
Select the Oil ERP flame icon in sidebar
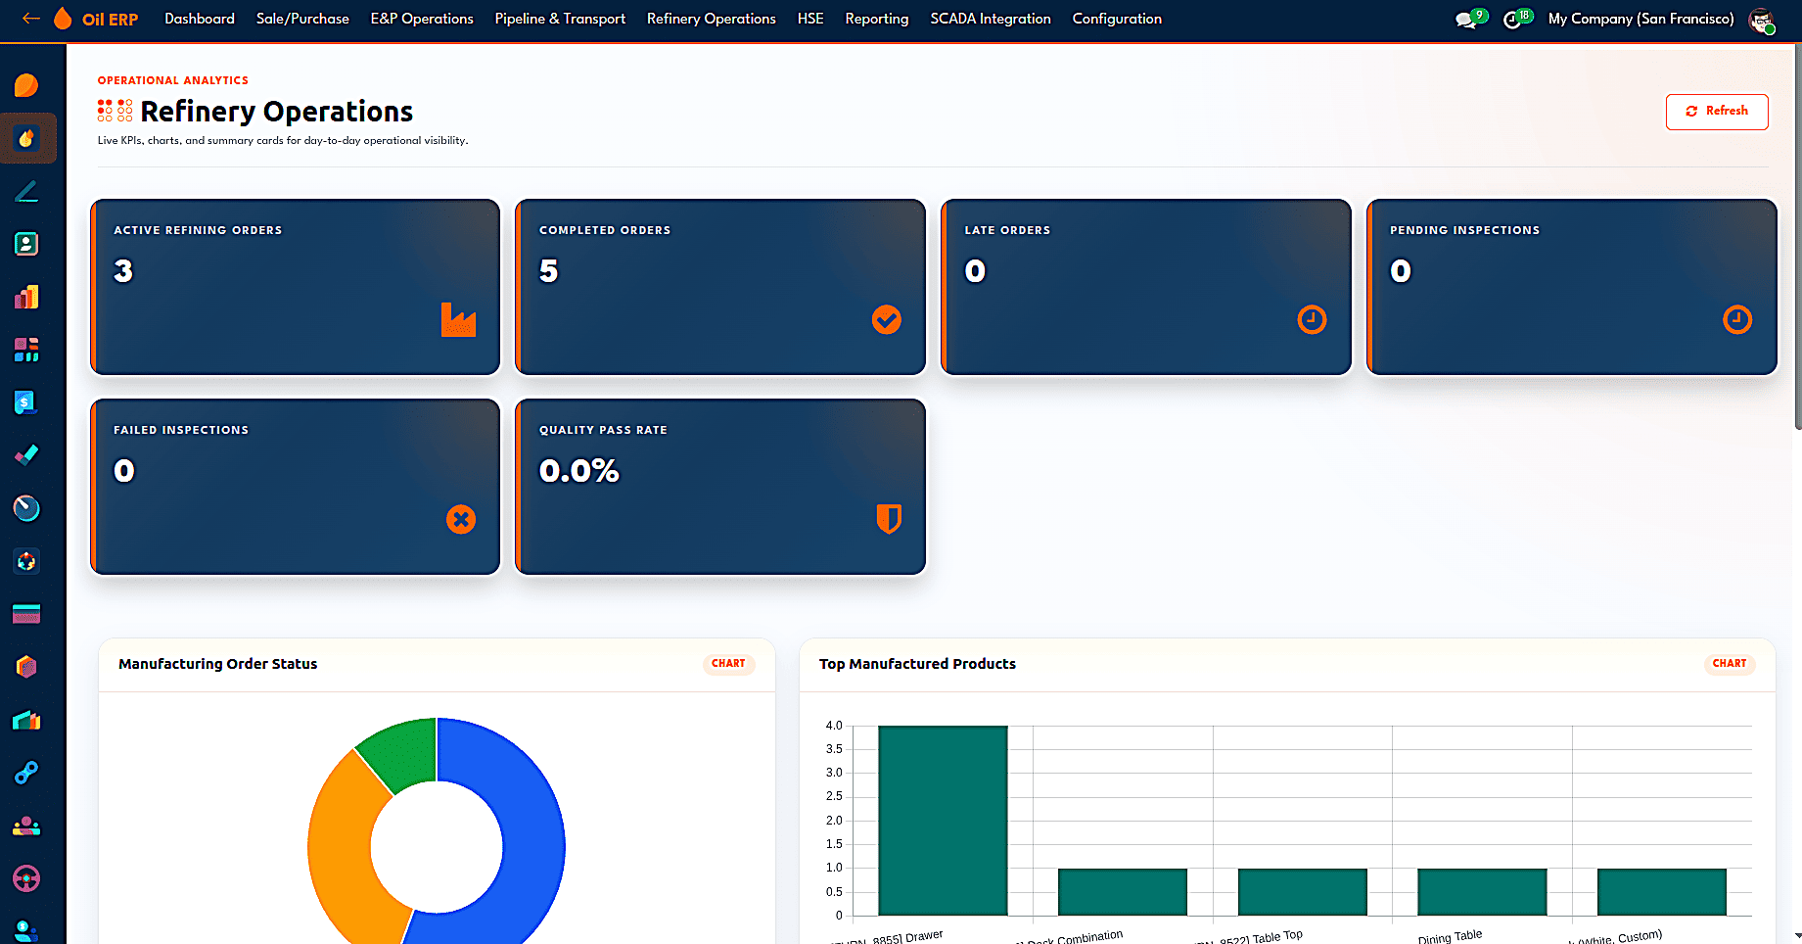[26, 139]
